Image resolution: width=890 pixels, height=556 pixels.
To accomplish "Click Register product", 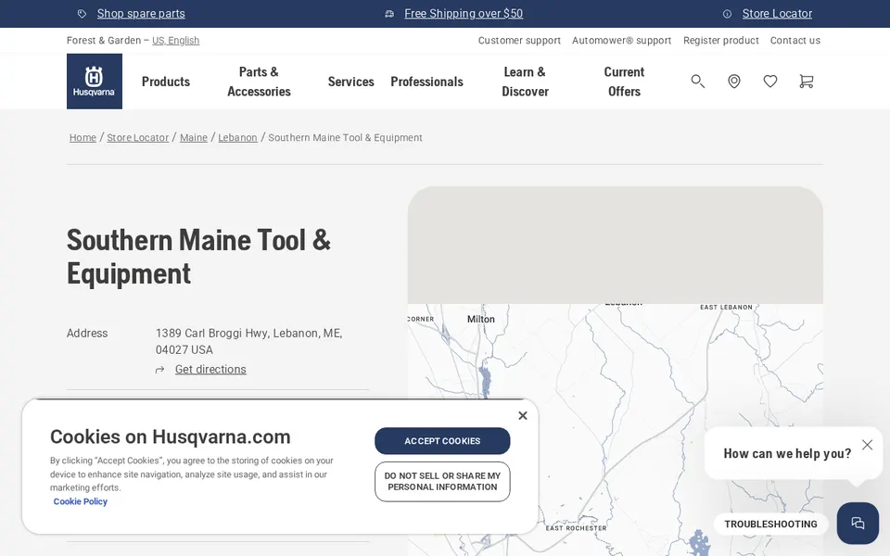I will tap(721, 40).
